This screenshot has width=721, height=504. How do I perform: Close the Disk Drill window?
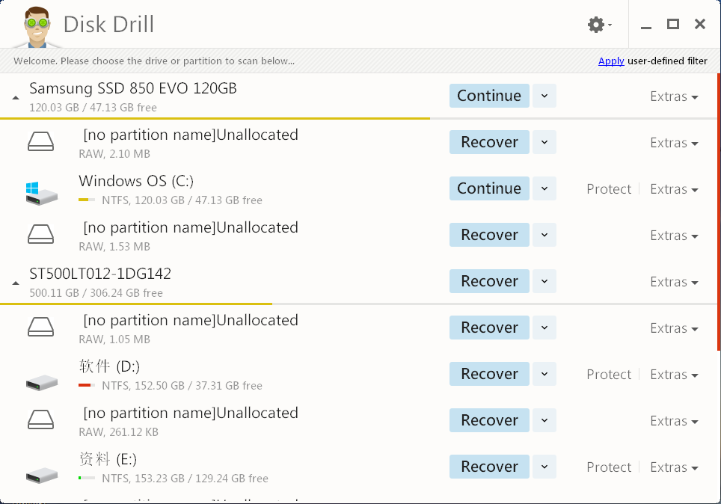700,24
